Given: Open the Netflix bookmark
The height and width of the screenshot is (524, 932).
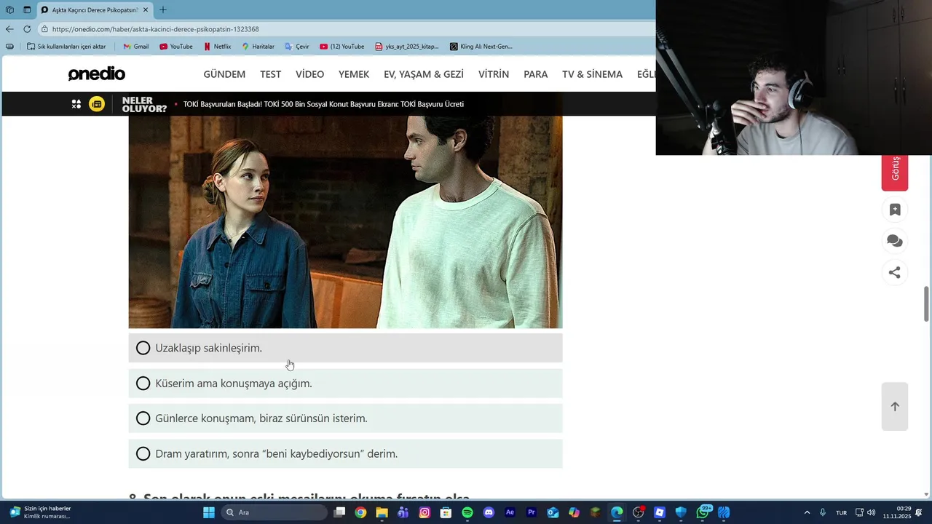Looking at the screenshot, I should coord(217,47).
